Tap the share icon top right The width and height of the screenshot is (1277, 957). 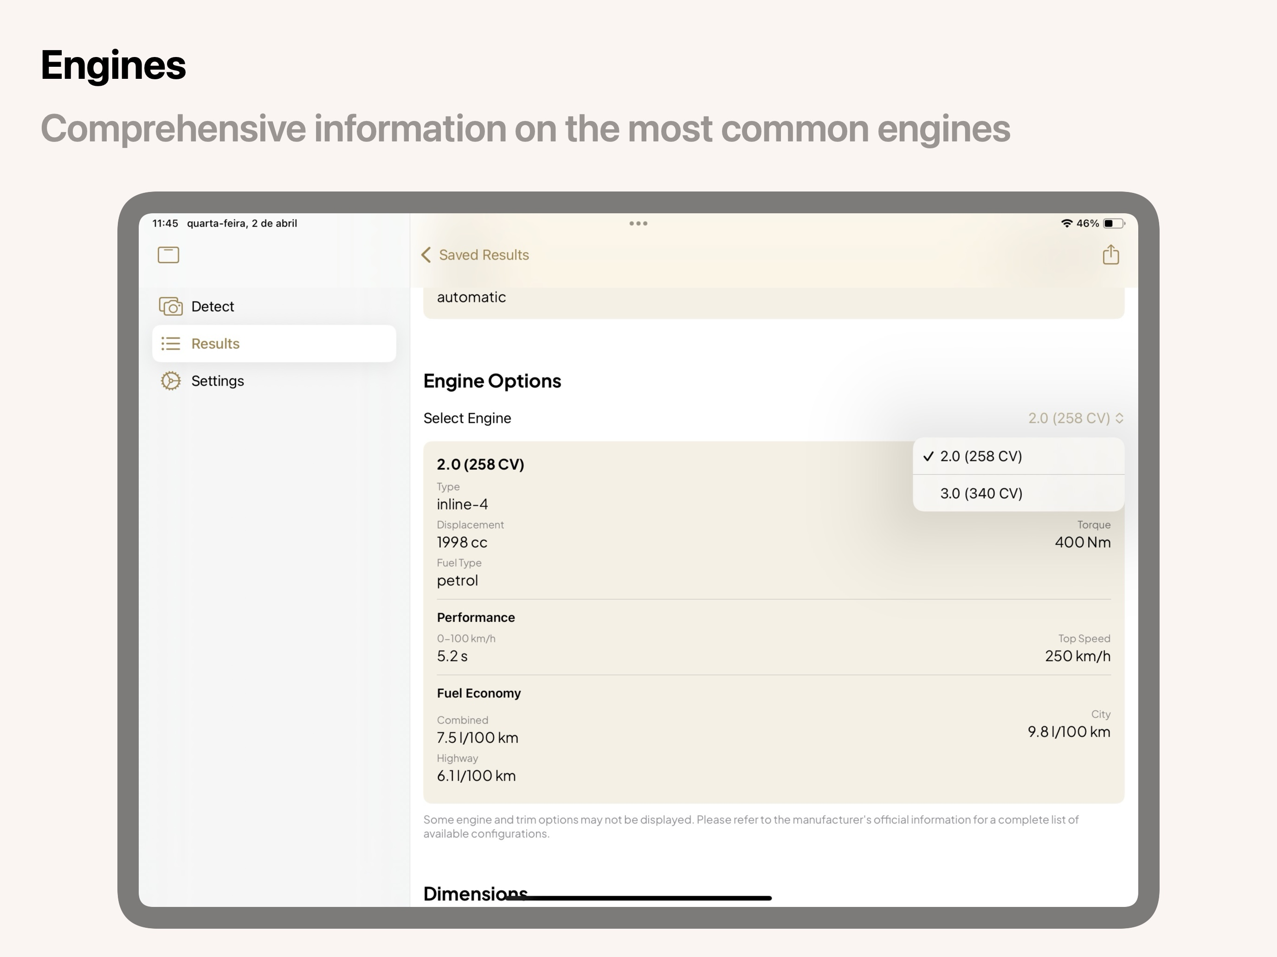pos(1110,255)
